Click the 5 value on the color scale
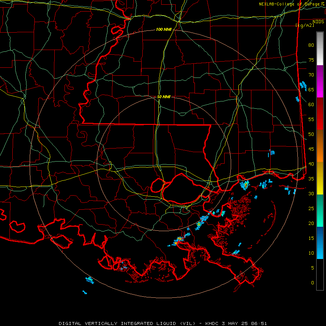Viewport: 326px width, 326px height. coord(313,268)
